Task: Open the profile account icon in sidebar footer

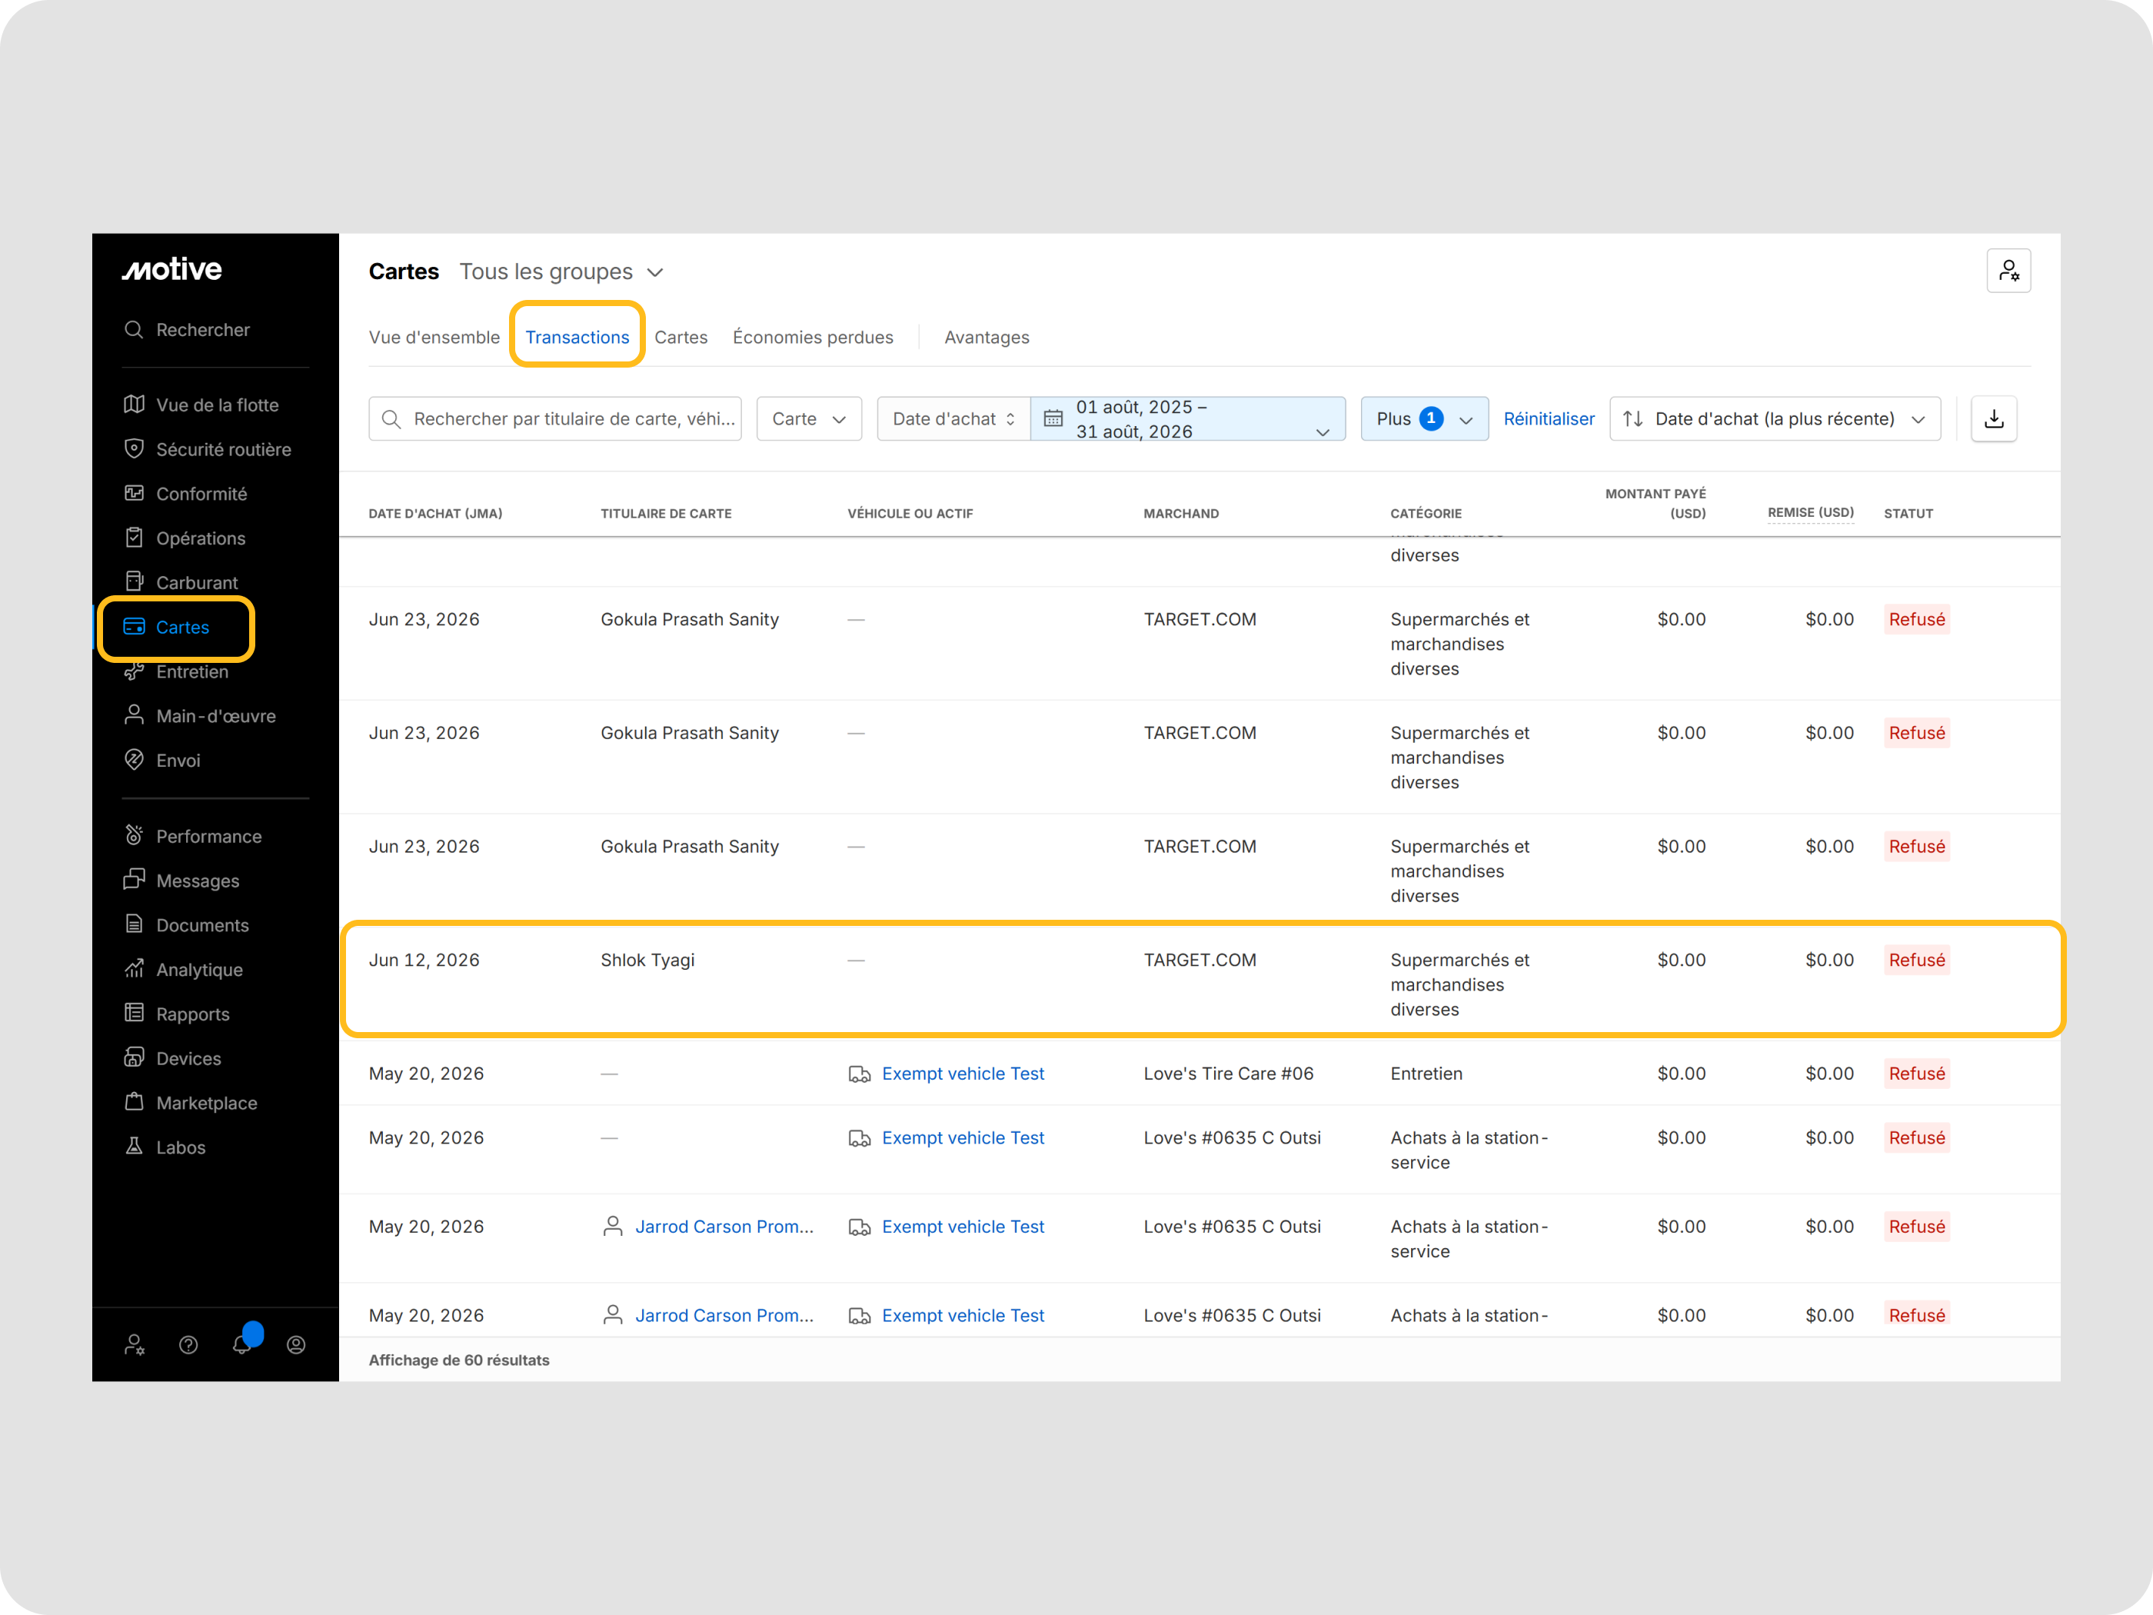Action: (296, 1344)
